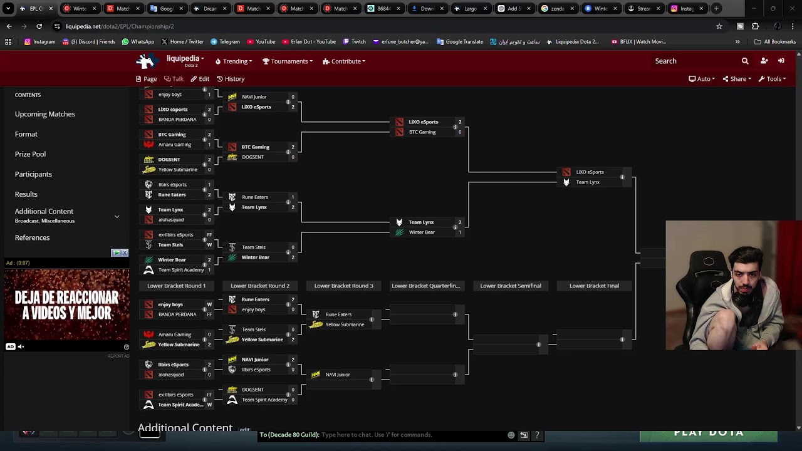Screen dimensions: 802x451
Task: Open the apps grid in bookmarks bar
Action: coord(8,41)
